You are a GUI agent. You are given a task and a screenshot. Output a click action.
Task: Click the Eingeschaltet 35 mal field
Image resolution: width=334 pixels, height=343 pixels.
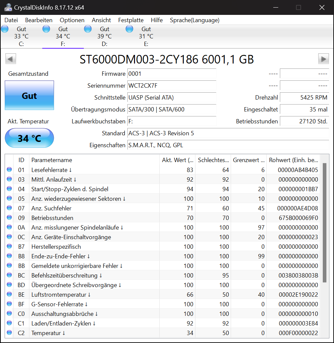(305, 109)
